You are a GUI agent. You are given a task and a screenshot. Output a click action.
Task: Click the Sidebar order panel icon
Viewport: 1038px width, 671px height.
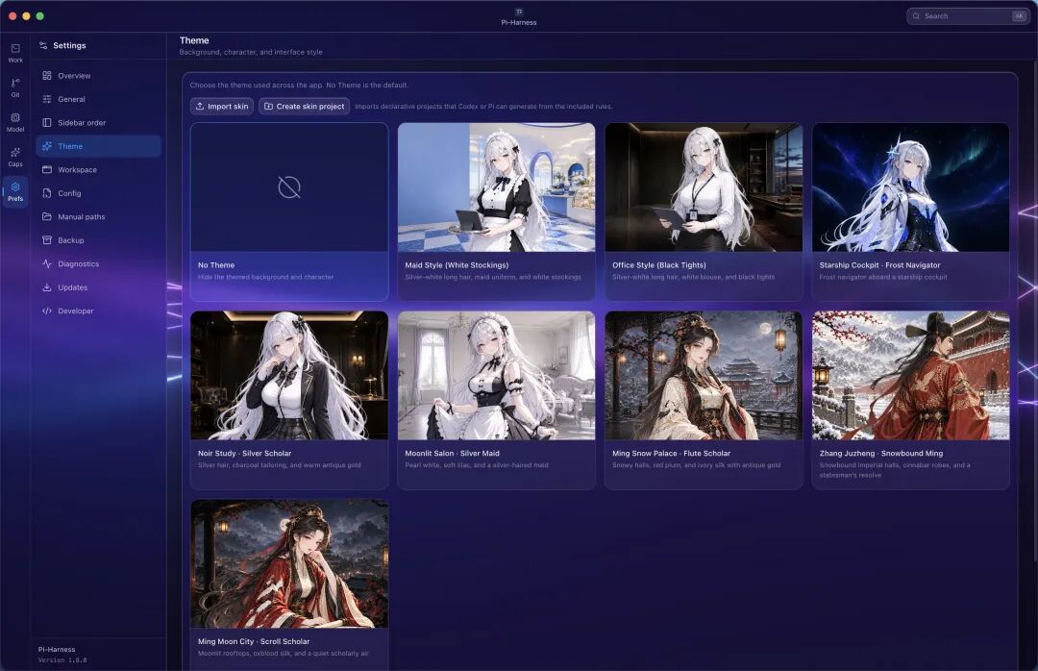pos(47,122)
